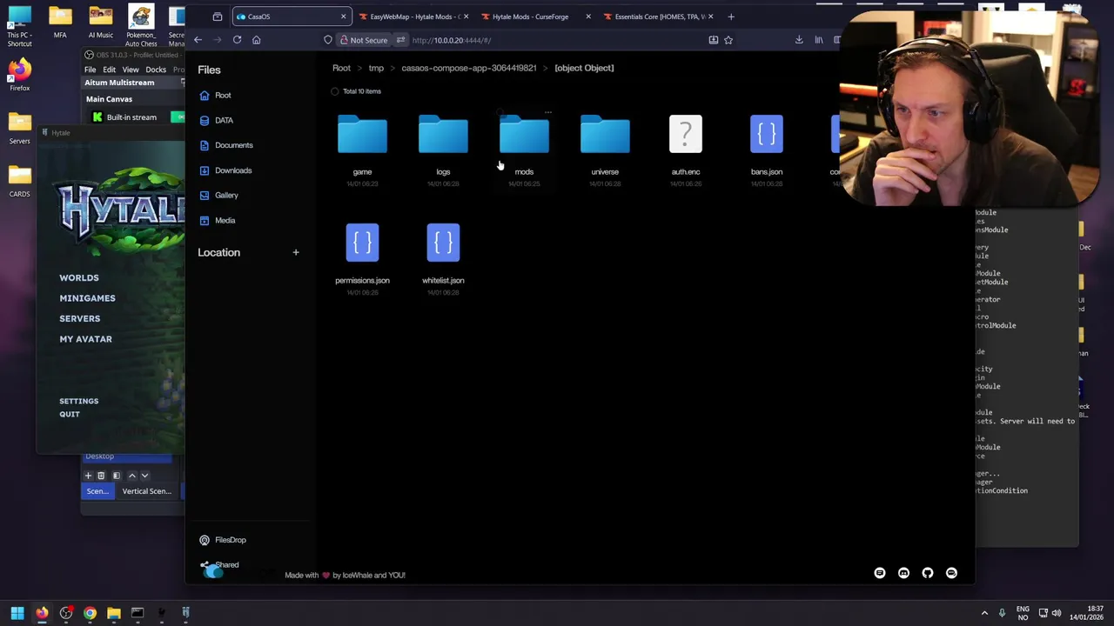Select MY AVATAR in the Hytale menu
Screen dimensions: 1114x626
(85, 339)
